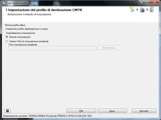Cancel the wizard with Annulla

pos(144,111)
